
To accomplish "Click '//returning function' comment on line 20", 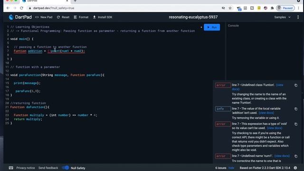I will click(x=28, y=103).
